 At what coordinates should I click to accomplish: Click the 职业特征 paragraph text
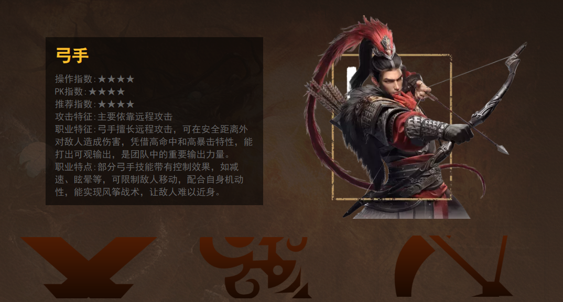tap(154, 142)
